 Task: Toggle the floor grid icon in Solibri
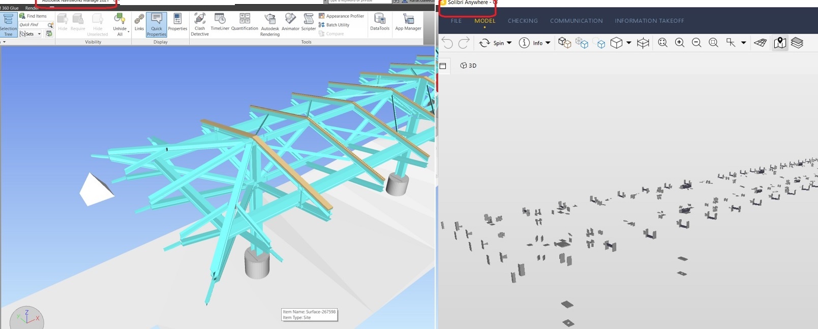[761, 43]
